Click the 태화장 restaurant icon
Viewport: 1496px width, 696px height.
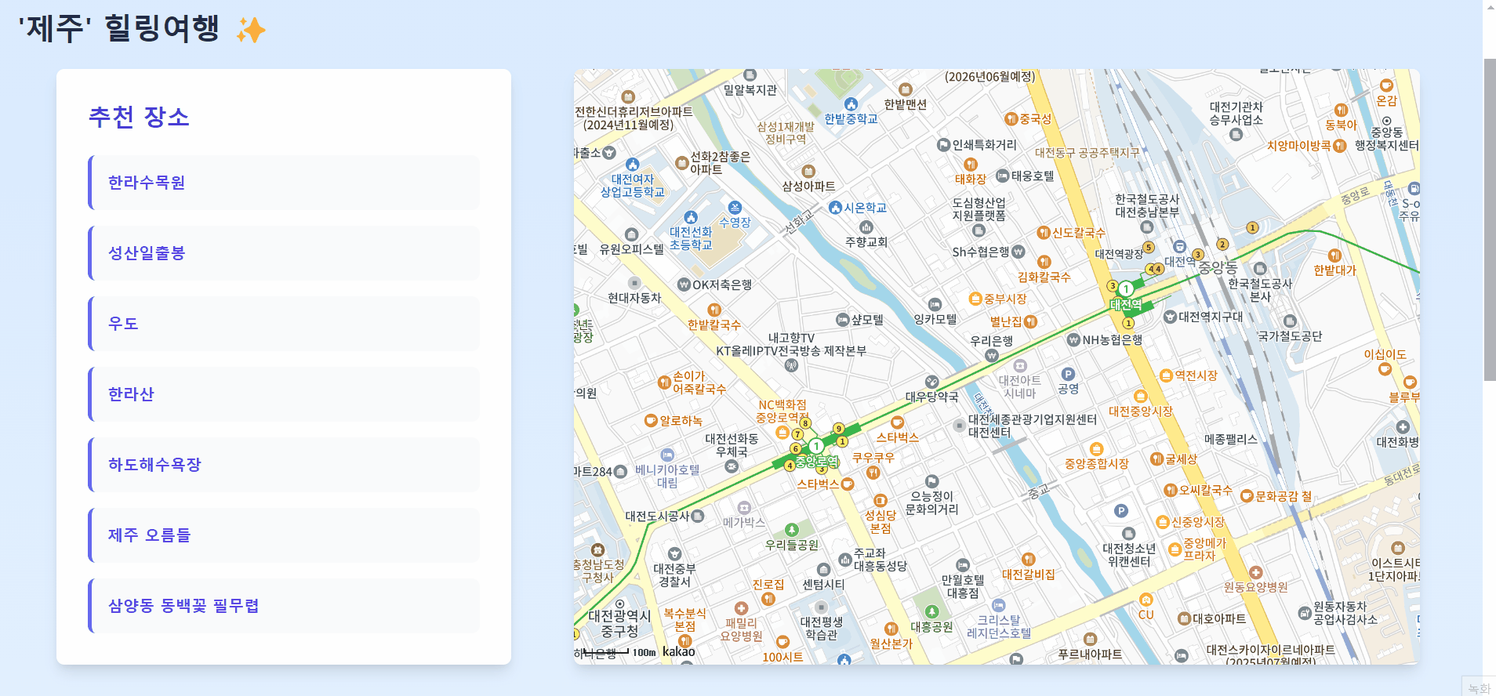click(x=971, y=165)
